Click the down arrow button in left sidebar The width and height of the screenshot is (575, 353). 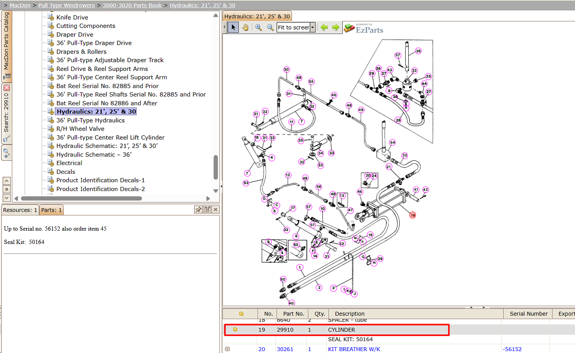7,198
